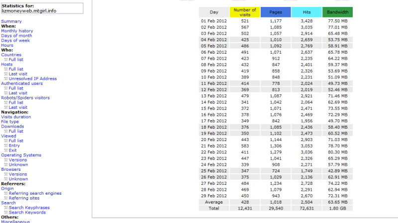Image resolution: width=398 pixels, height=223 pixels.
Task: Select the 29 Feb 2012 date cell
Action: (x=214, y=196)
